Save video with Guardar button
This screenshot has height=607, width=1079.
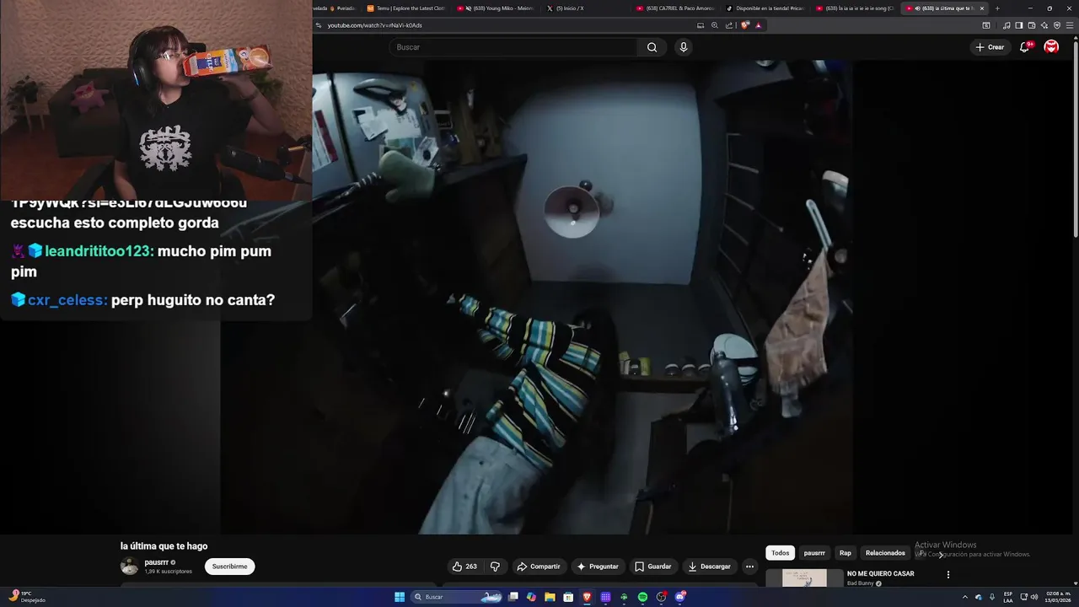tap(652, 567)
